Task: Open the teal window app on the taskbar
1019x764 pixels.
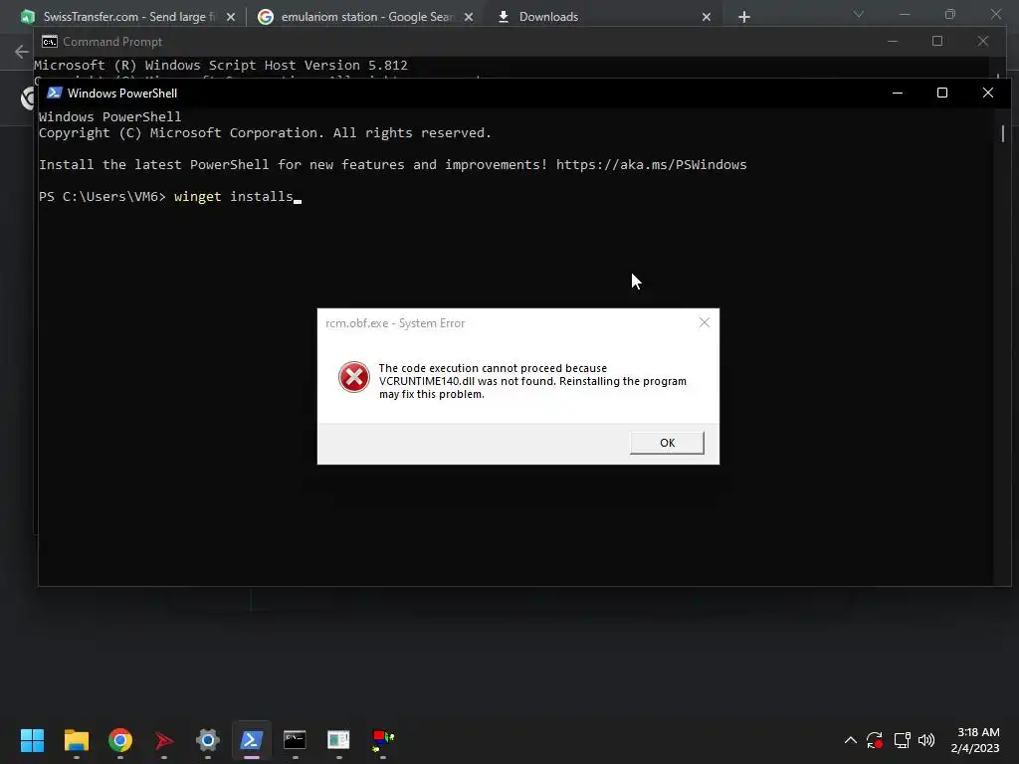Action: pos(338,740)
